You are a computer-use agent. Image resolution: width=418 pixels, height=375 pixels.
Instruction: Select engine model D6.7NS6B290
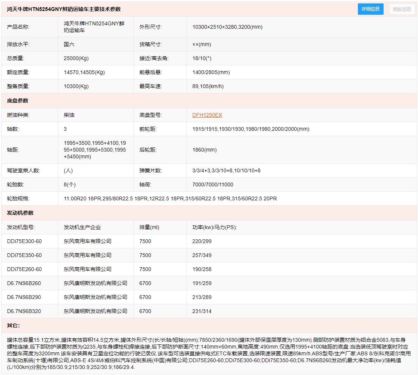coord(24,297)
